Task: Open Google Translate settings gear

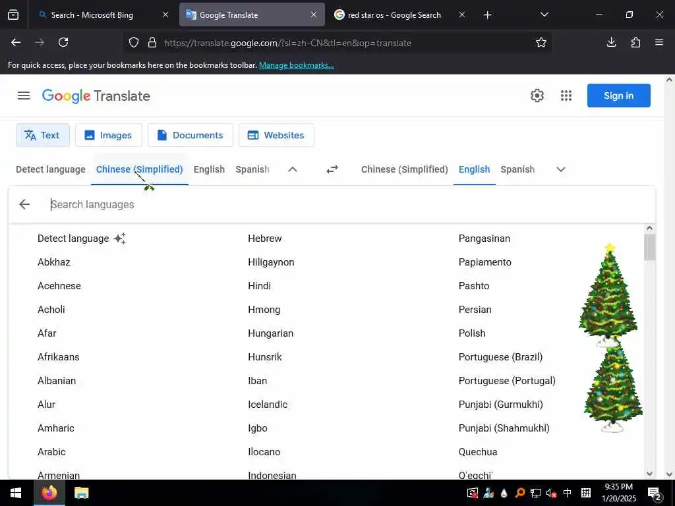Action: 537,96
